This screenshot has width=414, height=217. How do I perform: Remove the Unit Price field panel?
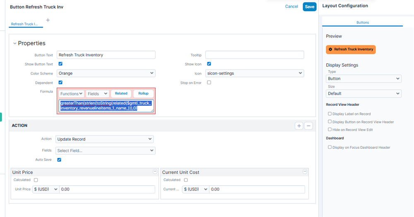point(155,172)
